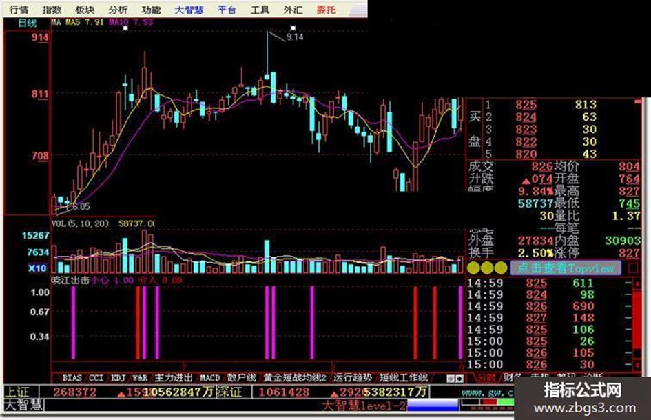Open the 指数 menu
Screen dimensions: 651x420
pos(52,10)
